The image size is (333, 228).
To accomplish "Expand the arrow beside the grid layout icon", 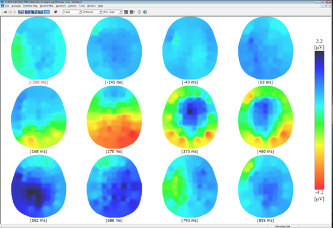I will (134, 12).
